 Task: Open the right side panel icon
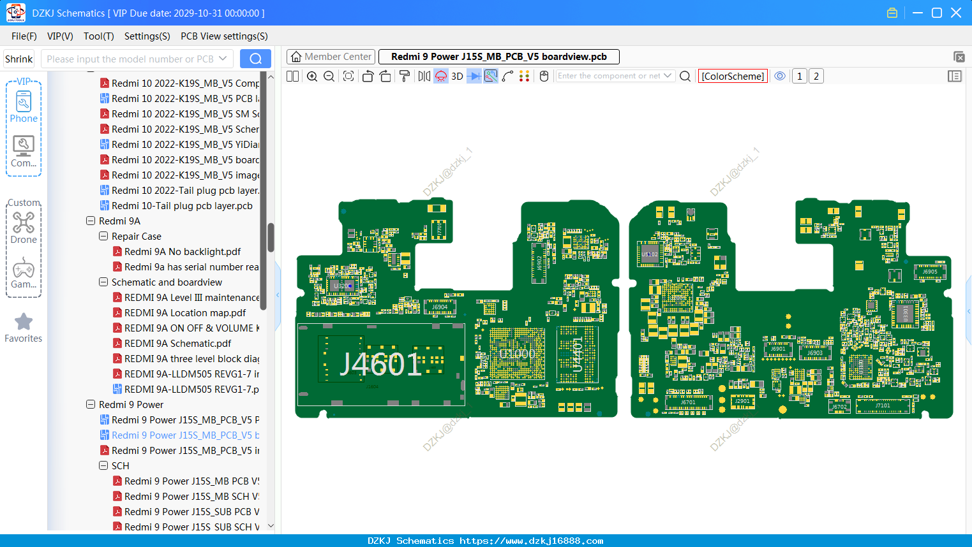[x=955, y=76]
